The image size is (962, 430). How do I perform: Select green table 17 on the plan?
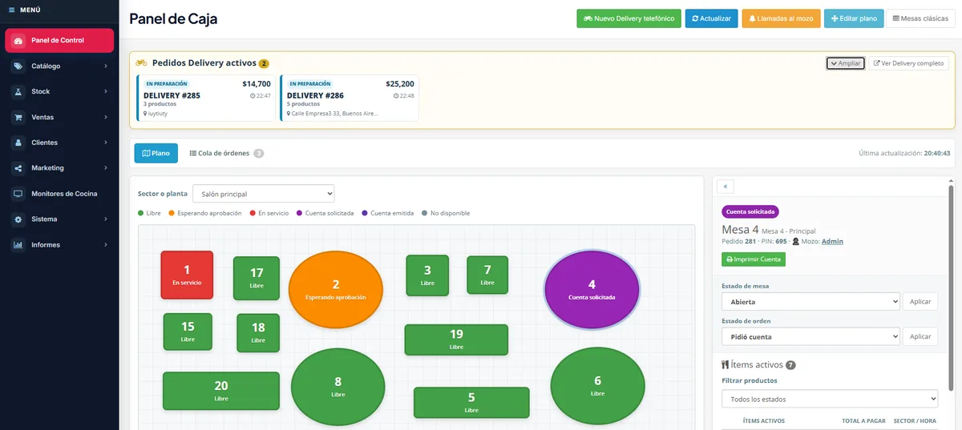(x=257, y=278)
